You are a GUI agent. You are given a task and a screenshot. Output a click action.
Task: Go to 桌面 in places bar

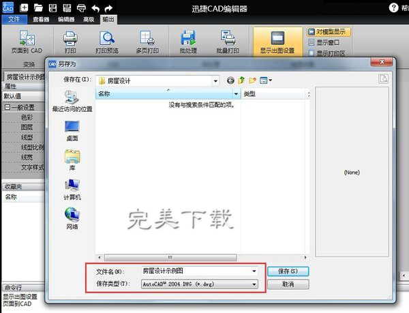72,131
